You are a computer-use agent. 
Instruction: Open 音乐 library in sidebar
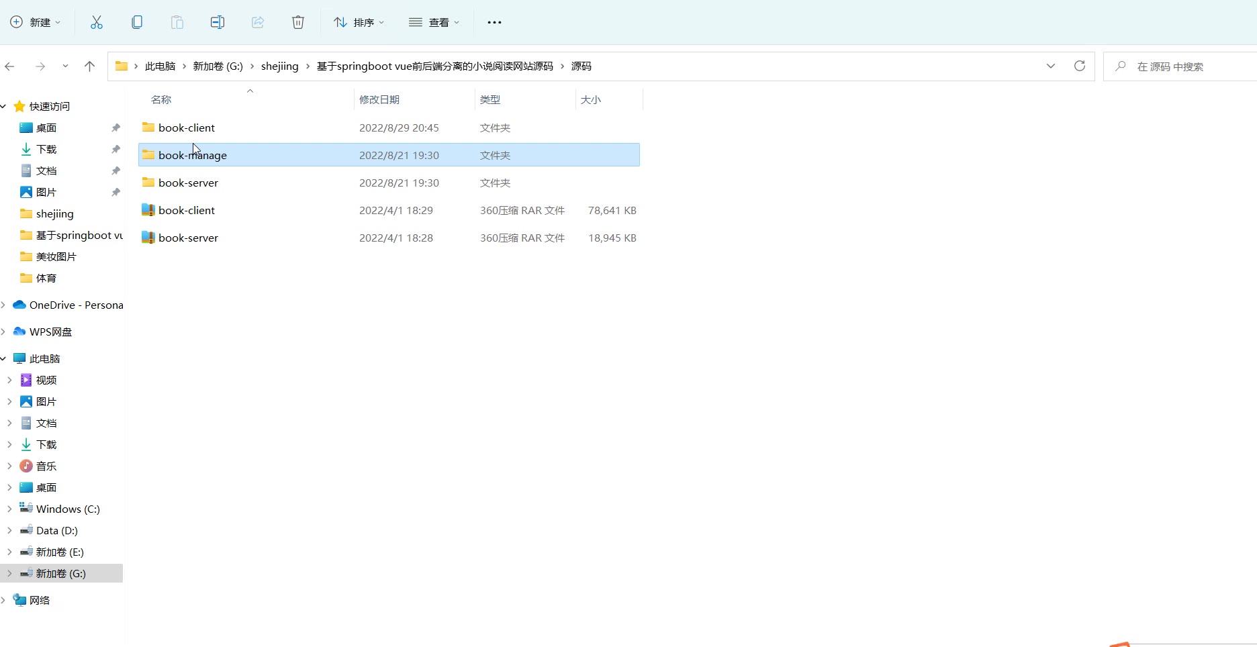coord(46,466)
